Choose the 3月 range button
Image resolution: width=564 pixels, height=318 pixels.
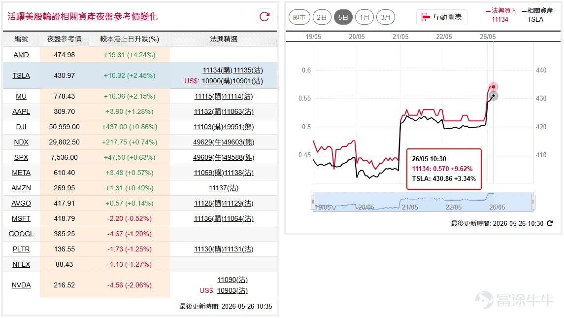(x=386, y=17)
